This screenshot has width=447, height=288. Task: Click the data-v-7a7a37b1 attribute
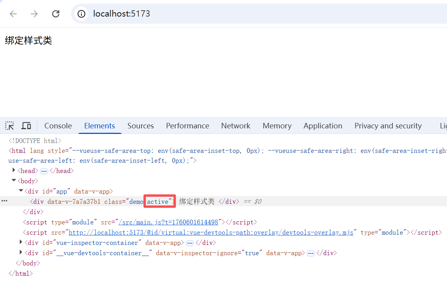tap(74, 202)
